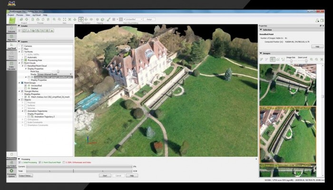
Task: Collapse the Layers panel section
Action: 19,42
